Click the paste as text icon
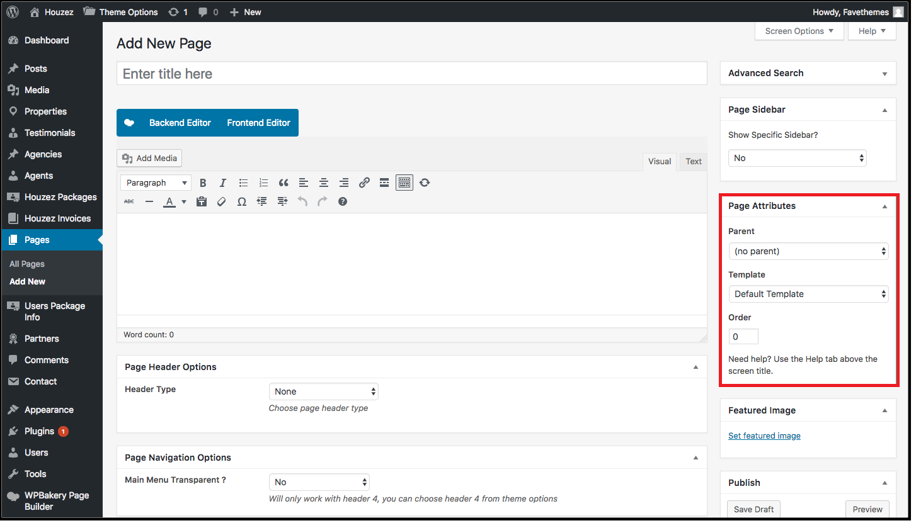The height and width of the screenshot is (523, 916). click(202, 201)
